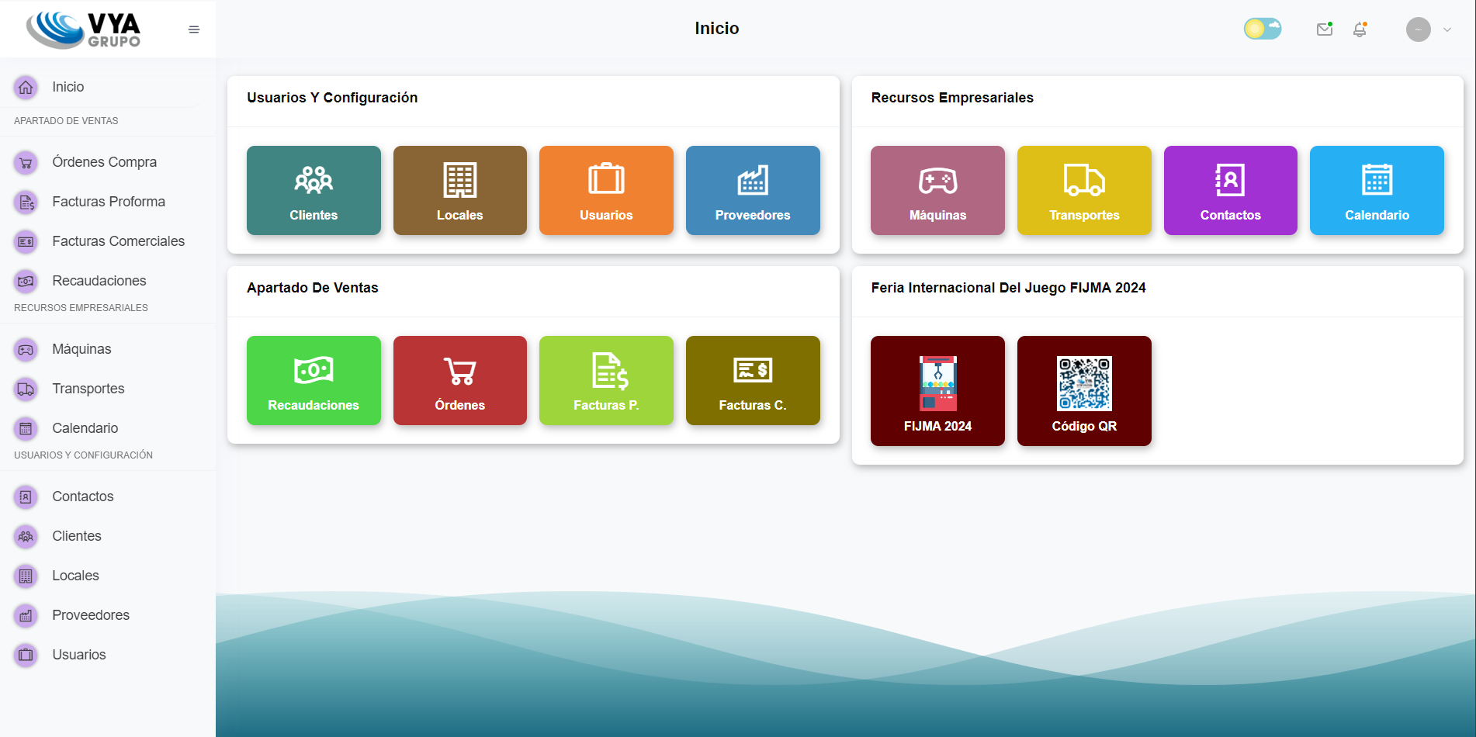Open messages using the envelope icon
Viewport: 1476px width, 737px height.
click(x=1324, y=29)
